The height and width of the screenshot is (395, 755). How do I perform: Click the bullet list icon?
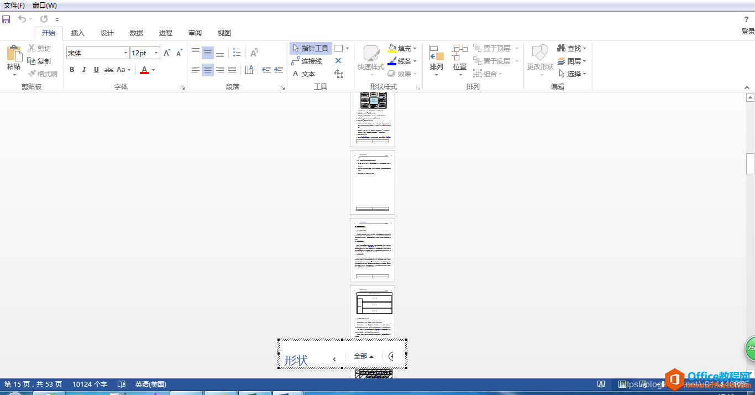(237, 53)
